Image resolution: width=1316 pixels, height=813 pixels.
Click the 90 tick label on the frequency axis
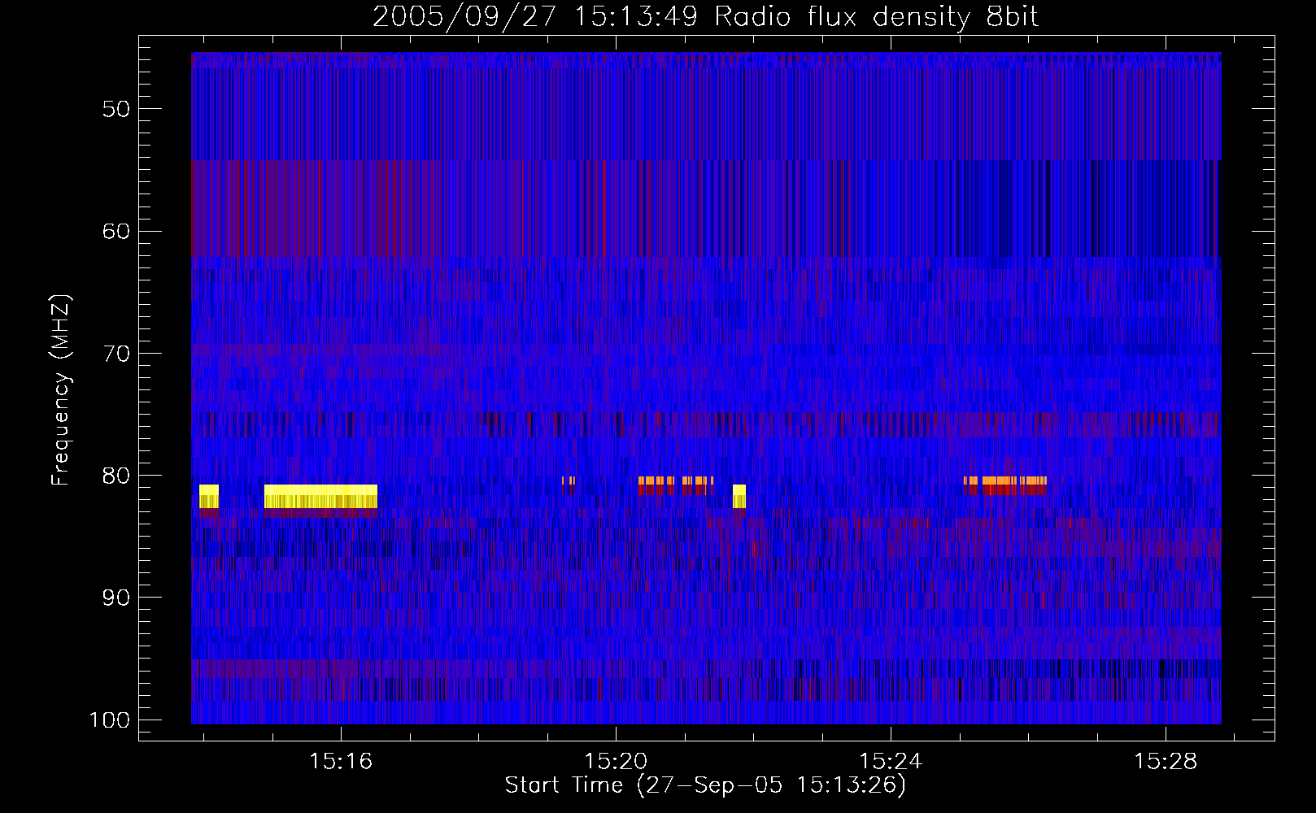(116, 598)
